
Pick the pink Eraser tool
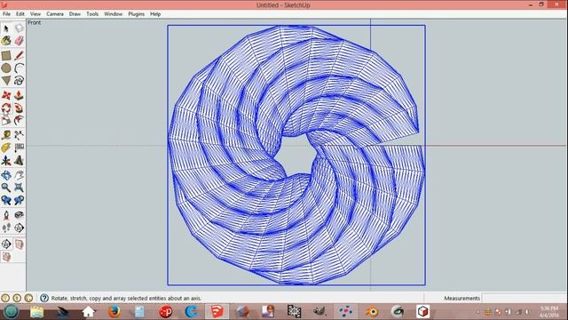(x=20, y=41)
